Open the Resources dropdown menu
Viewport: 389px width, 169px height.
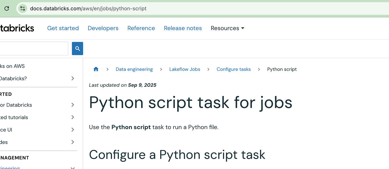pyautogui.click(x=227, y=28)
